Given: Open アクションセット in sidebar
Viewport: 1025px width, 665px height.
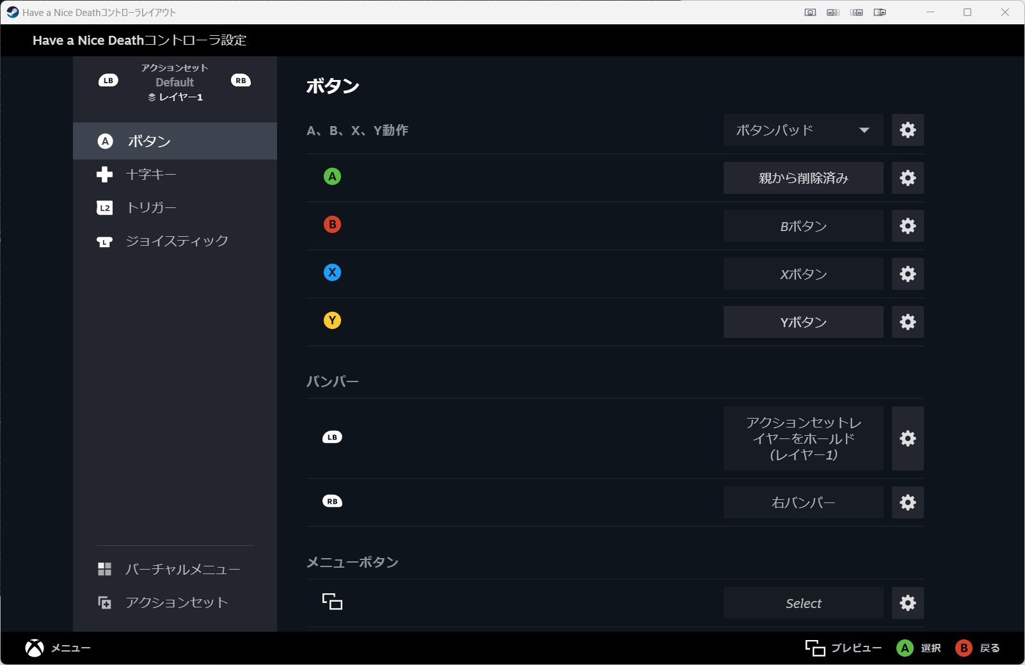Looking at the screenshot, I should point(175,602).
